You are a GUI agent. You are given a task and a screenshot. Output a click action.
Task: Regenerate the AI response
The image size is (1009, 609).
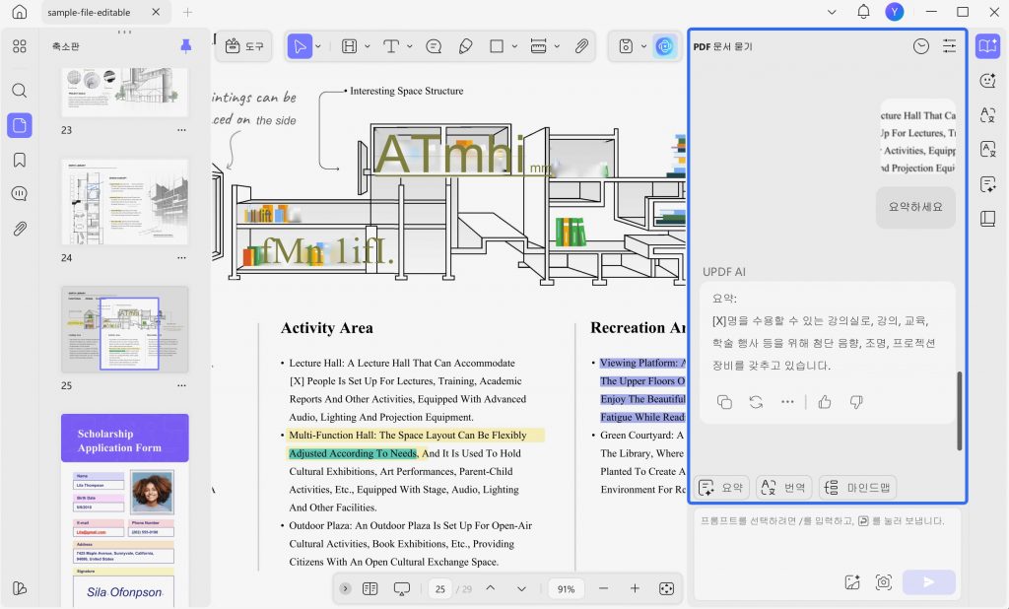[756, 402]
